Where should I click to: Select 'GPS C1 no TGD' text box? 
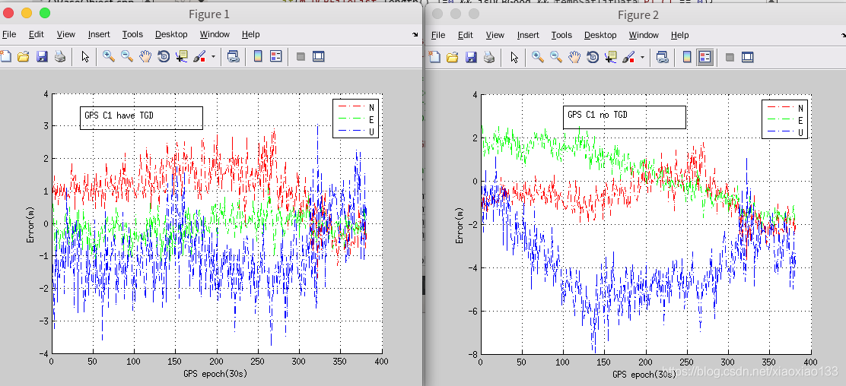point(625,117)
